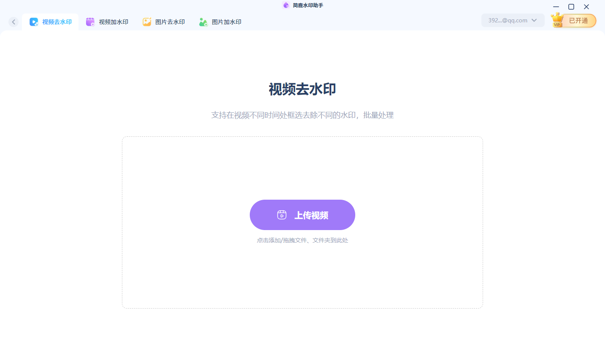Click the orange 图片去水印 tab icon
The image size is (605, 347).
[147, 22]
